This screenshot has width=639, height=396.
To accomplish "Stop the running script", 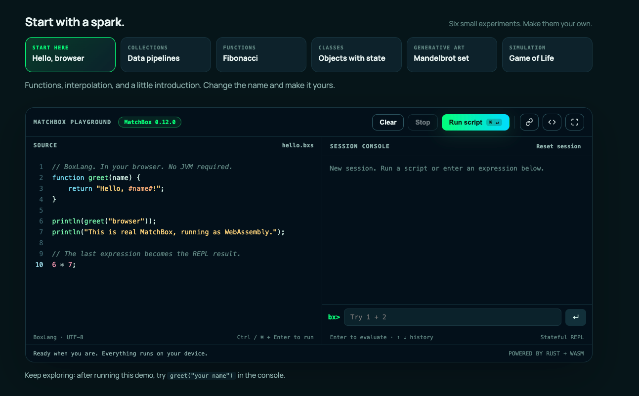I will [423, 122].
